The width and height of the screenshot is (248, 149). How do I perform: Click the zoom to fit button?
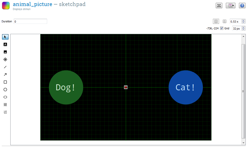(216, 21)
